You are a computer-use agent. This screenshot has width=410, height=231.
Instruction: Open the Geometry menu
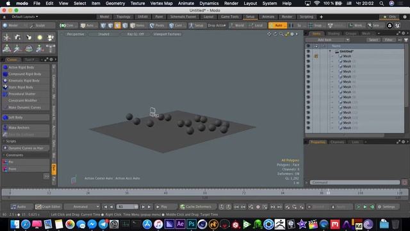(115, 3)
